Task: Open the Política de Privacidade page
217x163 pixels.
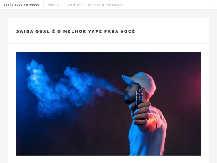Action: click(106, 5)
